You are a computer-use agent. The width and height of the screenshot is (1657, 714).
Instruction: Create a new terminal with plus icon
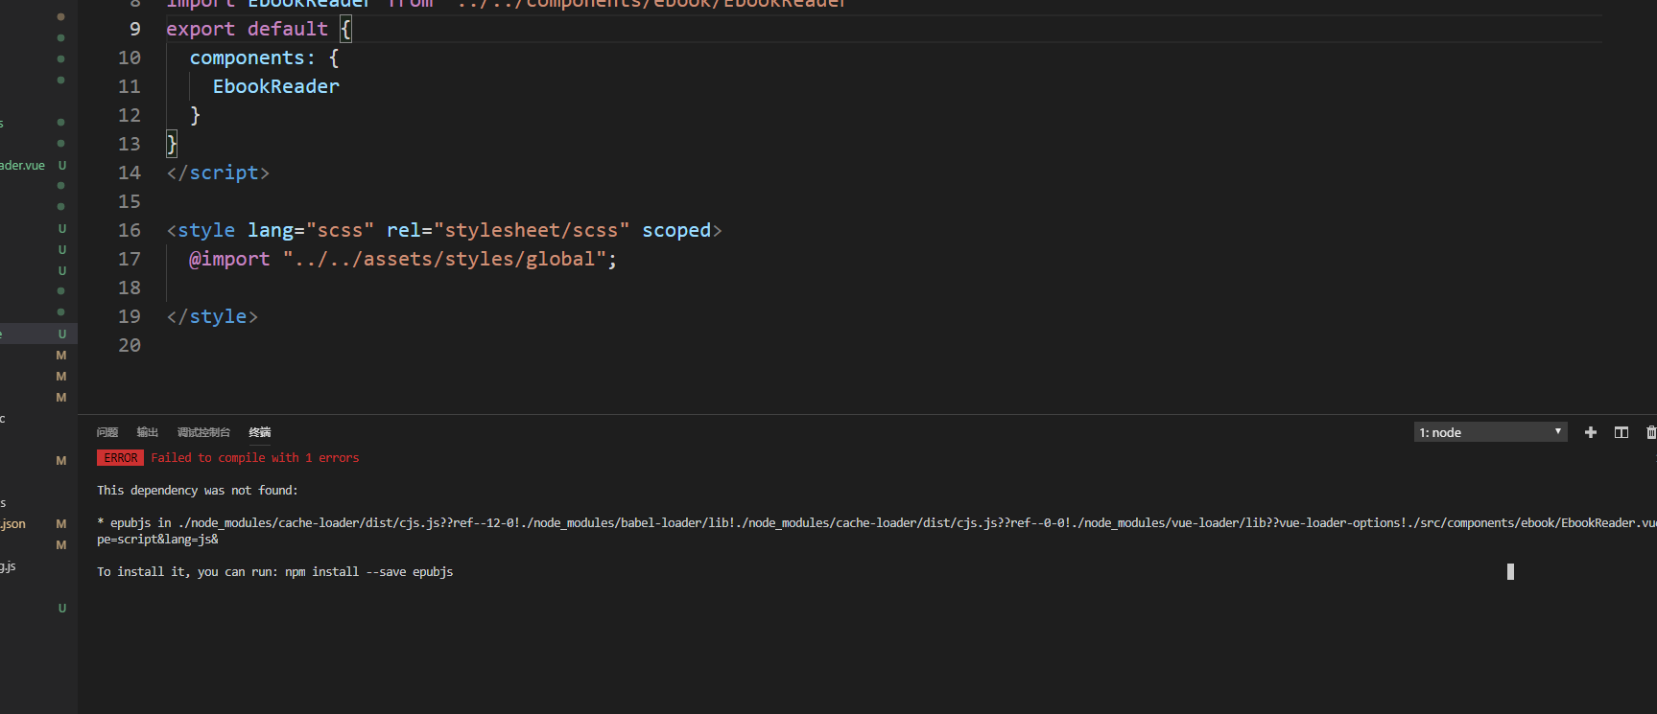pyautogui.click(x=1591, y=432)
